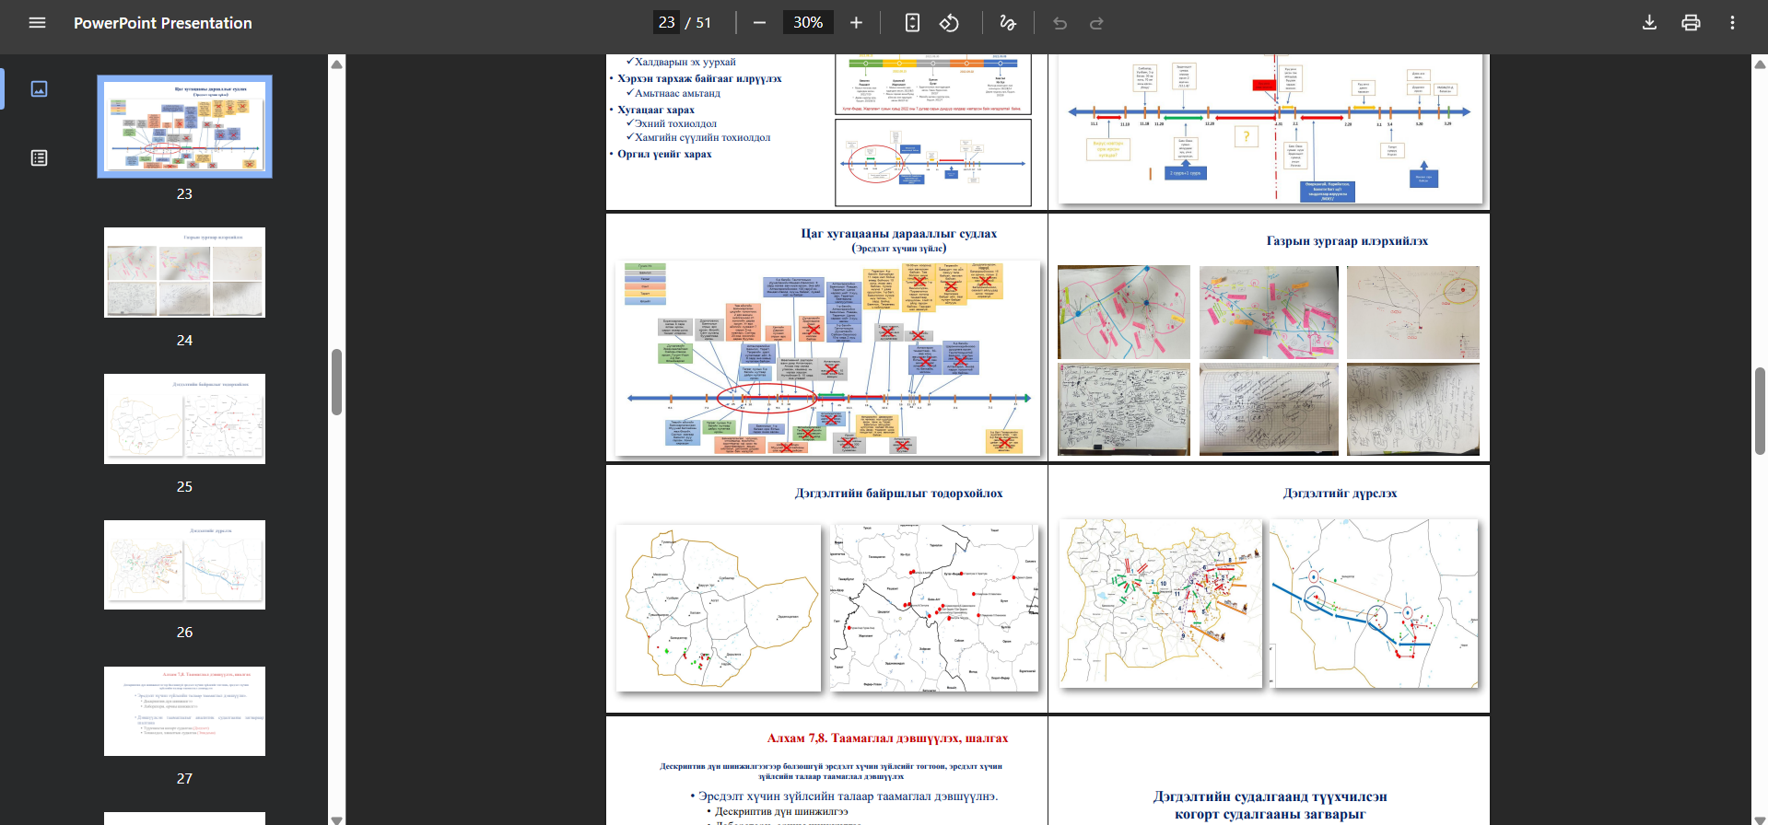Click the yellow-outlined province map image
Image resolution: width=1768 pixels, height=825 pixels.
(x=719, y=608)
